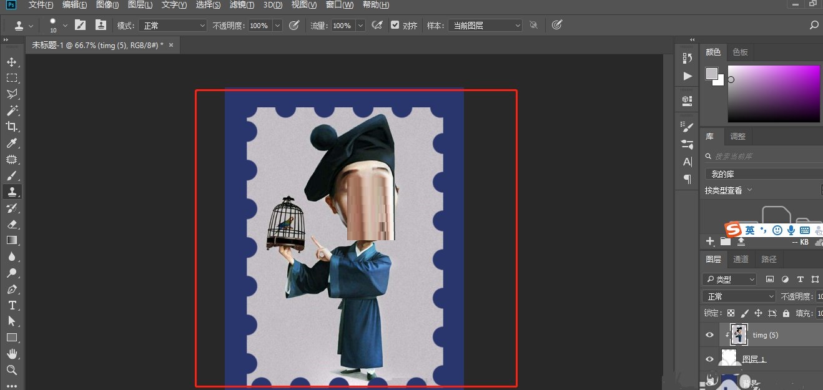Select the Zoom tool
This screenshot has width=823, height=390.
pos(11,370)
